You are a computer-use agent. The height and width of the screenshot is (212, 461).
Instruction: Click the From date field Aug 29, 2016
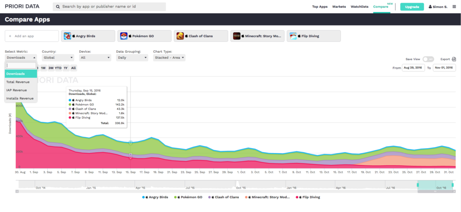(x=413, y=68)
